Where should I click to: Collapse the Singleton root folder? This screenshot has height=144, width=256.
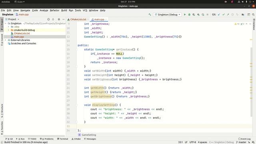click(x=6, y=23)
